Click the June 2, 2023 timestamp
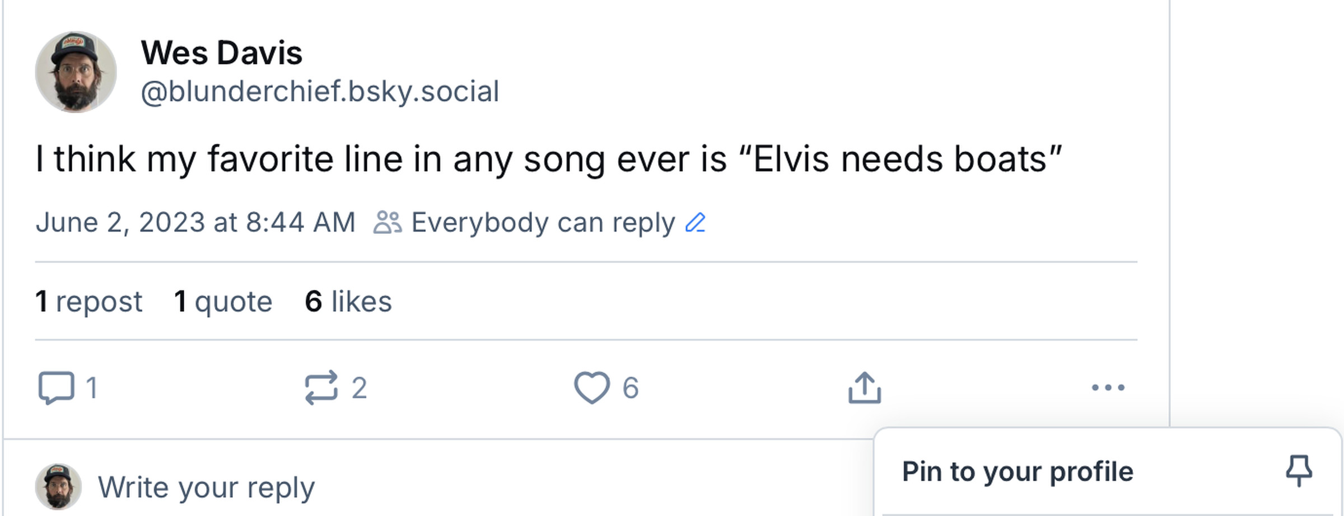 pyautogui.click(x=195, y=223)
